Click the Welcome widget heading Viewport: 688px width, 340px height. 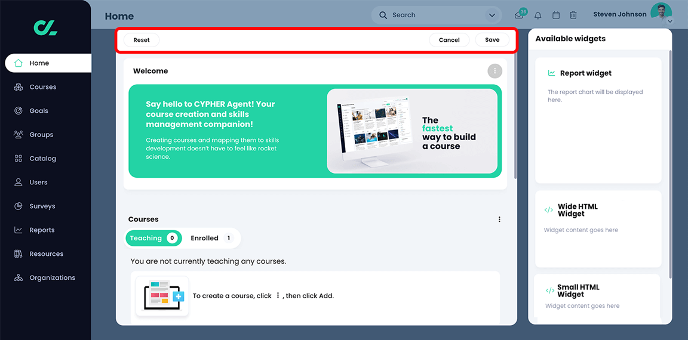150,71
